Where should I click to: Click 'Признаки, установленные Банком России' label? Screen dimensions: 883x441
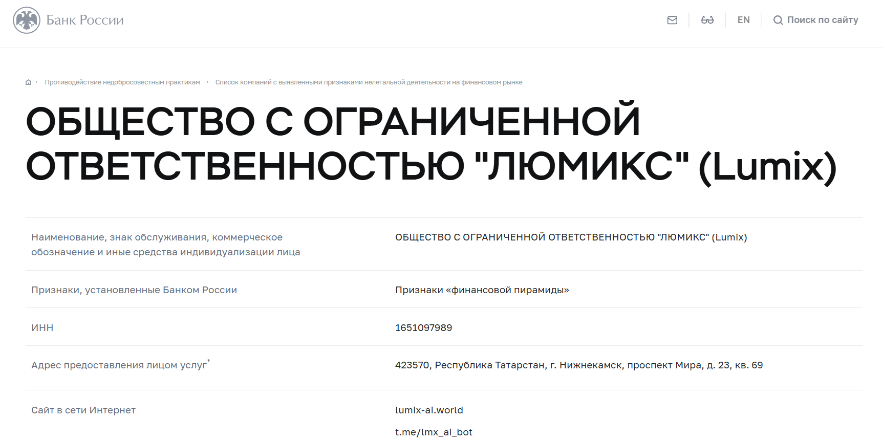pos(134,290)
